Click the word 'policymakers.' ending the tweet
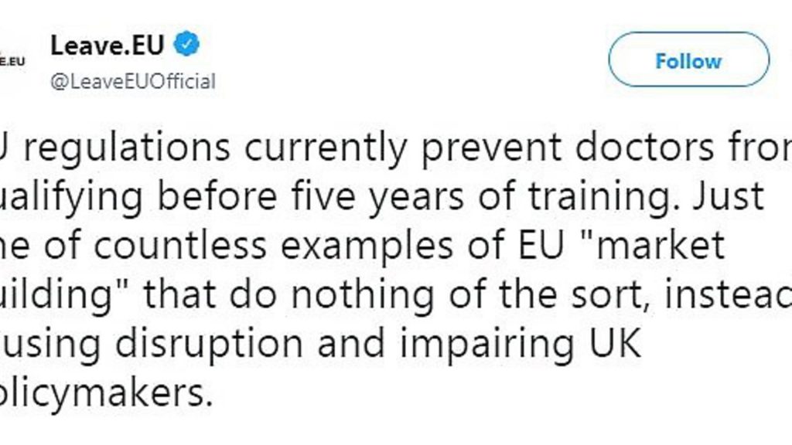Viewport: 792px width, 445px height. point(105,393)
